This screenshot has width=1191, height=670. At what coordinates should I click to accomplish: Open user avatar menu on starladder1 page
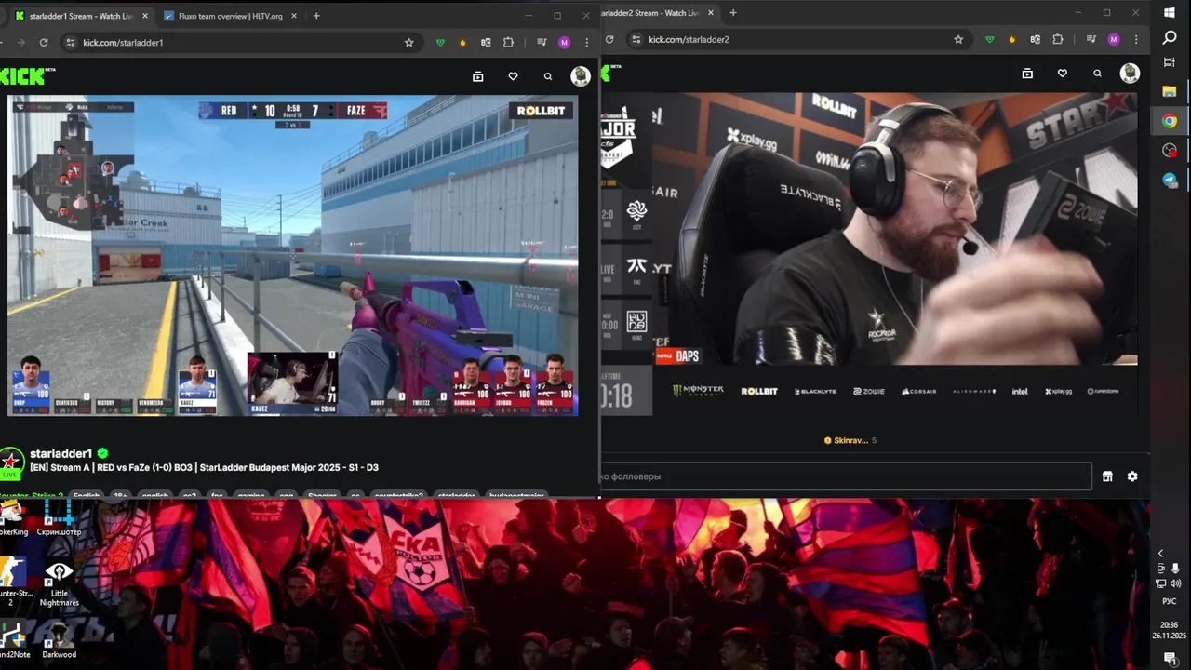click(581, 76)
